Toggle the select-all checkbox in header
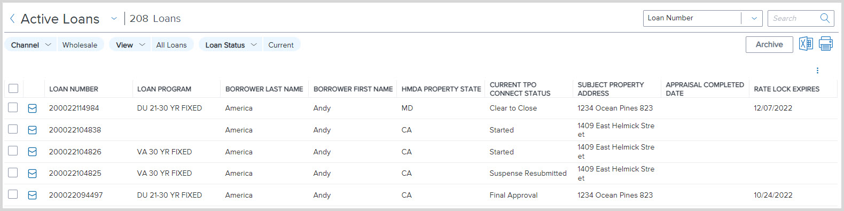Screen dimensions: 844x211 click(13, 89)
